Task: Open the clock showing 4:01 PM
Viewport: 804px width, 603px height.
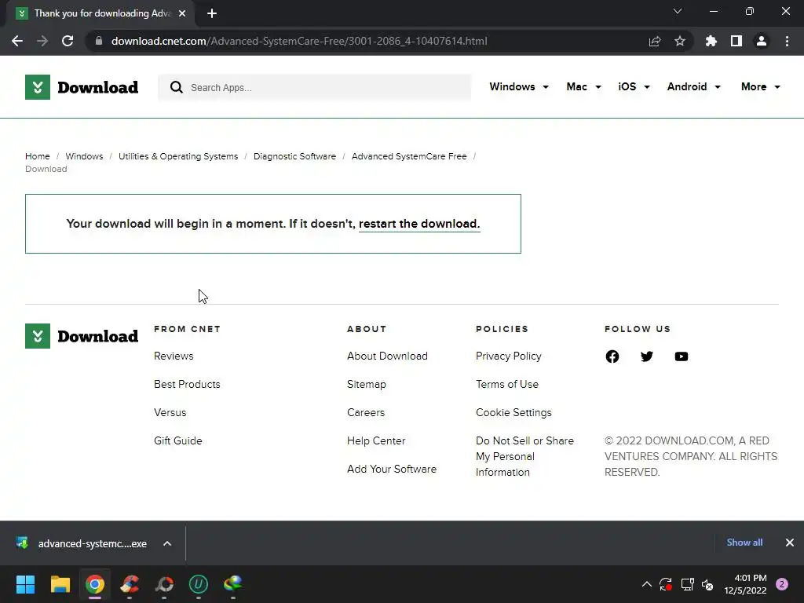Action: pyautogui.click(x=746, y=584)
